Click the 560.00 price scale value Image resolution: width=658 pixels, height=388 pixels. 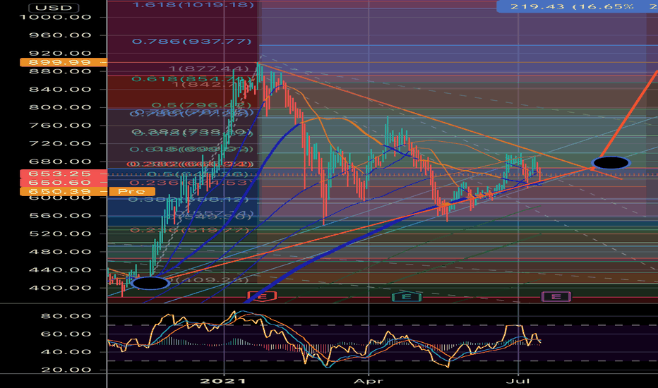tap(60, 216)
